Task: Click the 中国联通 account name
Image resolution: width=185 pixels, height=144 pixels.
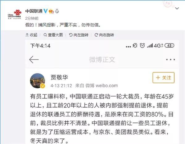Action: pos(34,11)
